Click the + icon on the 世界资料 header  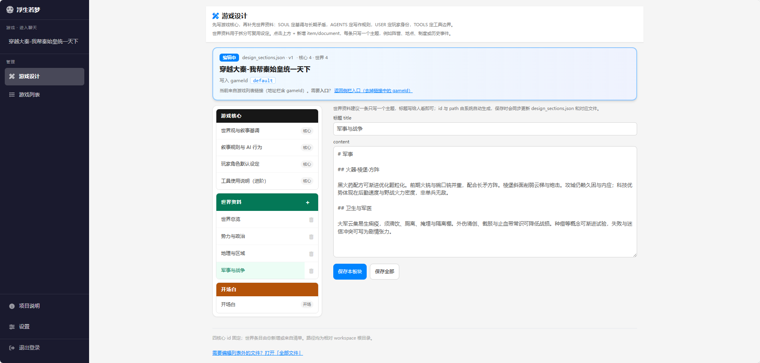click(x=307, y=202)
